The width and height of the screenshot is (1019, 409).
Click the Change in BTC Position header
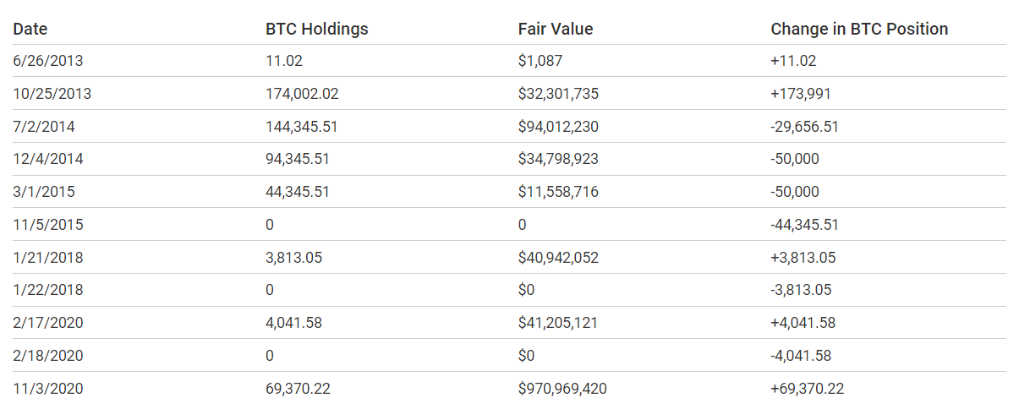(x=859, y=29)
